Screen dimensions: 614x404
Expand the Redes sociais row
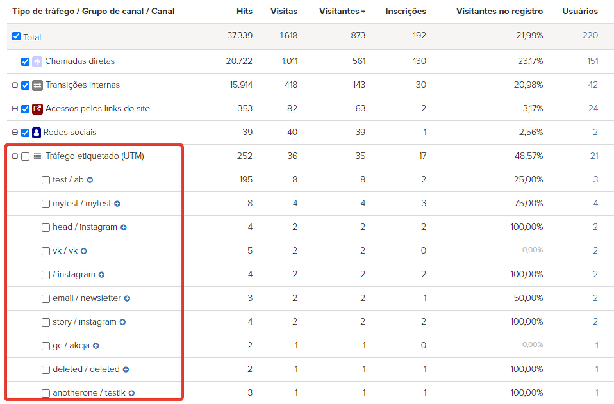[x=15, y=133]
